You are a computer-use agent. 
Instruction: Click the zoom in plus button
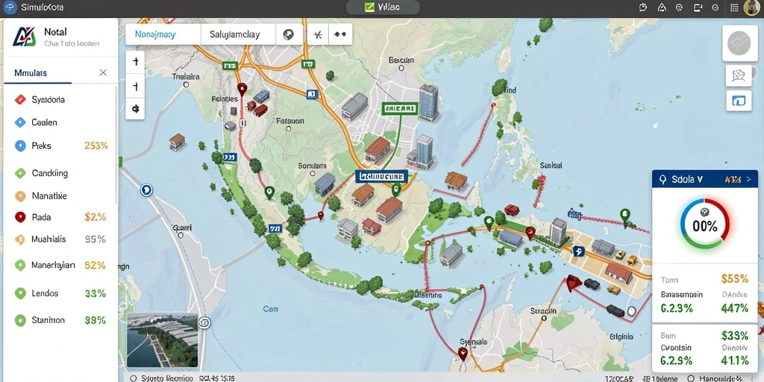[135, 62]
